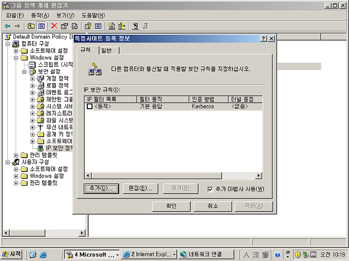Screen dimensions: 349x261
Task: Expand the 계정 정책 node
Action: tap(32, 79)
